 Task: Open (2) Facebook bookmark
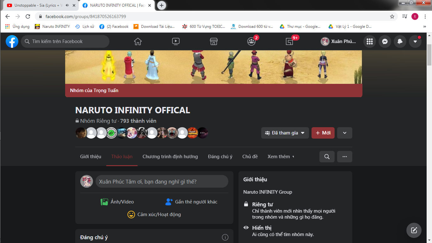pos(114,27)
